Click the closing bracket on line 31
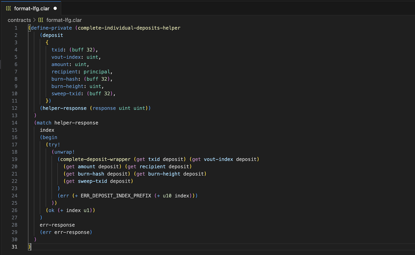The image size is (415, 255). click(30, 247)
